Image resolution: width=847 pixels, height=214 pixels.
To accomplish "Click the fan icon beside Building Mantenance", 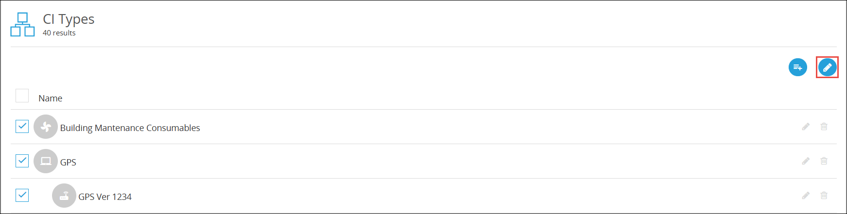I will (x=46, y=127).
